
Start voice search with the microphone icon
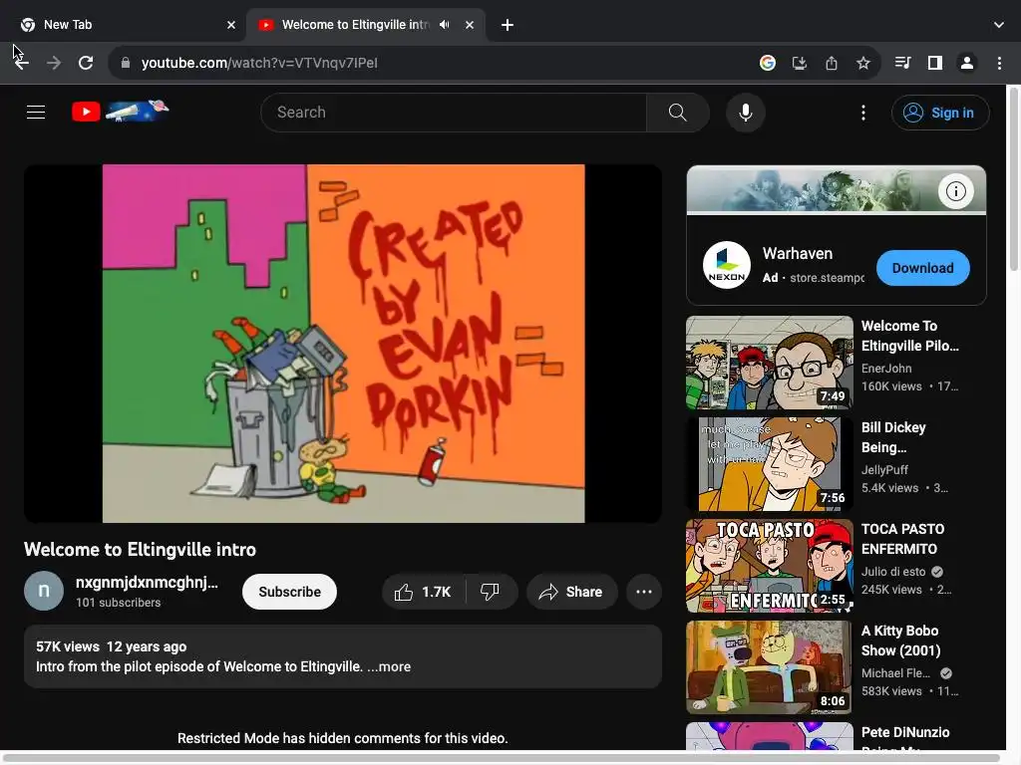(x=746, y=113)
